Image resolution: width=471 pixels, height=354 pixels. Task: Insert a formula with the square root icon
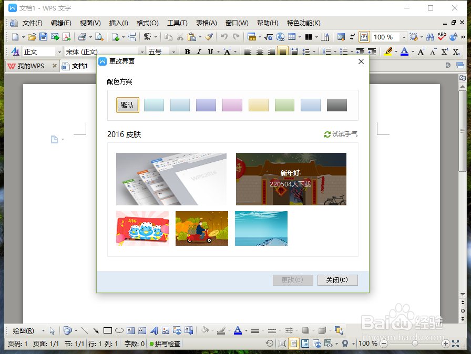coord(269,37)
